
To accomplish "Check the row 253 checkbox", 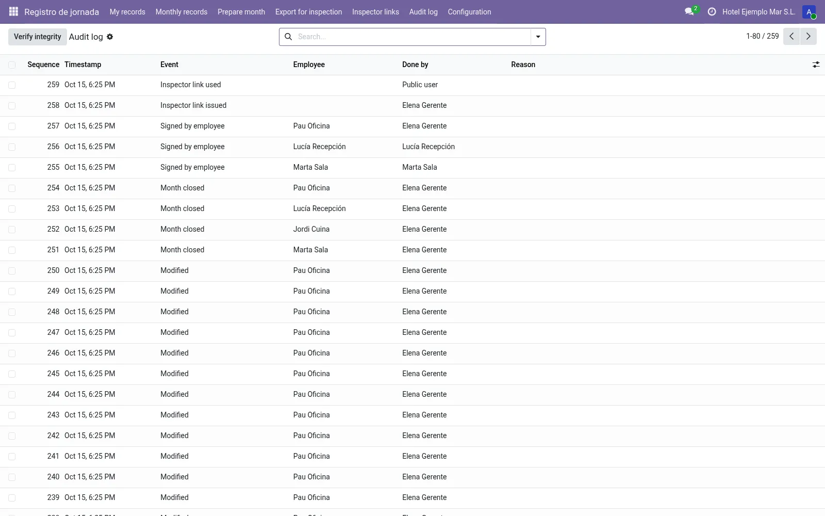I will (12, 209).
